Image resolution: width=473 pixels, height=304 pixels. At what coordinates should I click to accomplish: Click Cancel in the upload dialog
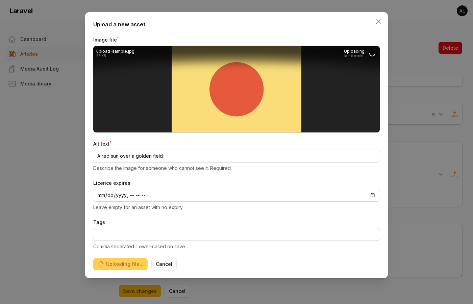point(164,264)
